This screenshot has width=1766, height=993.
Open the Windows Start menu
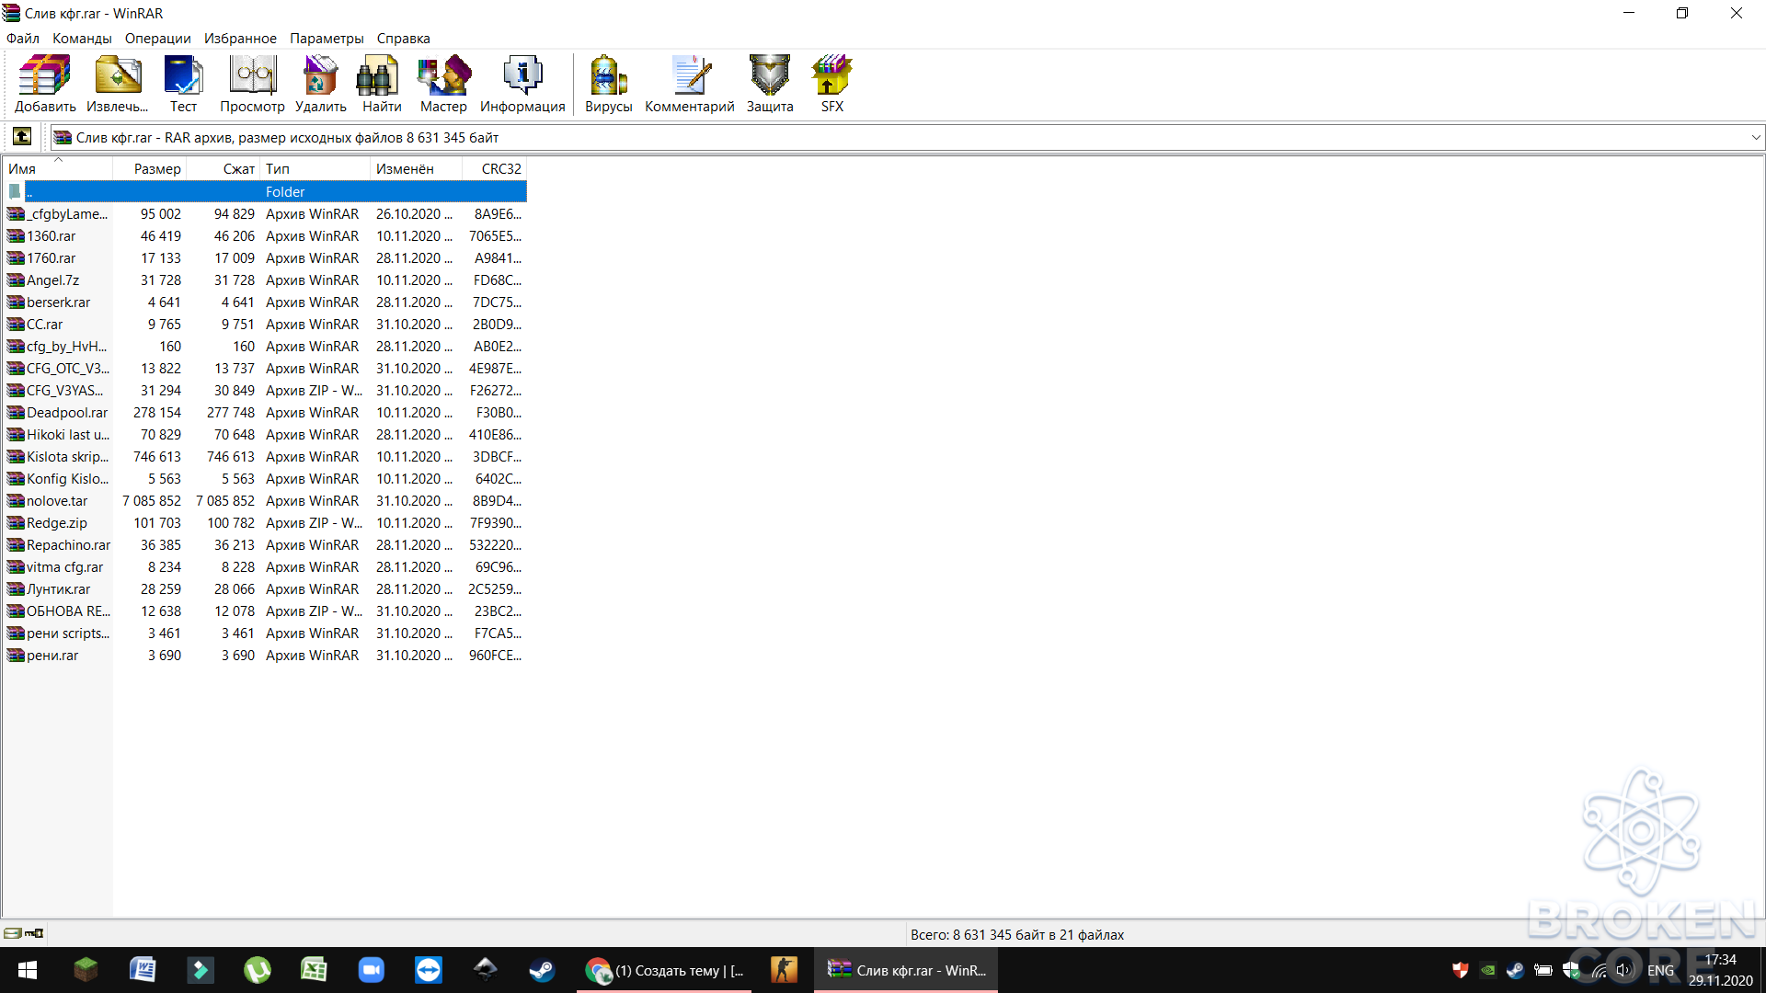click(28, 970)
